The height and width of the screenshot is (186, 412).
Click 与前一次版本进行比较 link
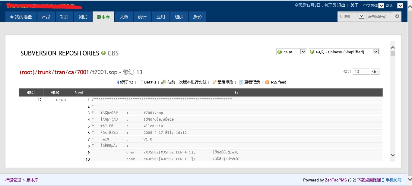187,82
